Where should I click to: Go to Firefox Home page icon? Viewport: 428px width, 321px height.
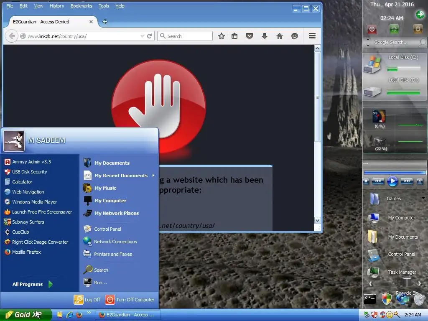[x=280, y=36]
